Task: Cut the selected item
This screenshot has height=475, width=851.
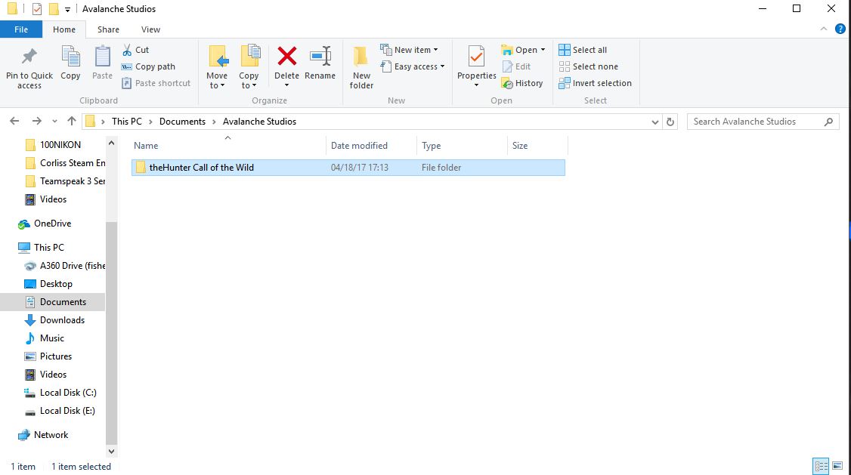Action: tap(135, 50)
